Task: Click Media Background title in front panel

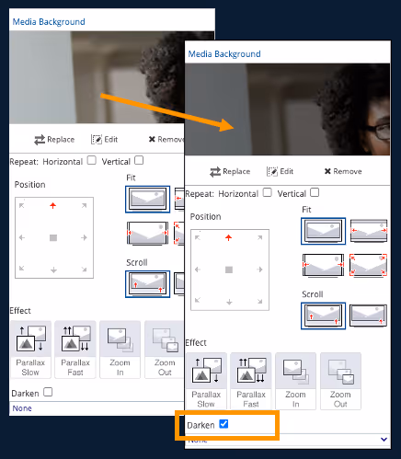Action: [x=224, y=54]
